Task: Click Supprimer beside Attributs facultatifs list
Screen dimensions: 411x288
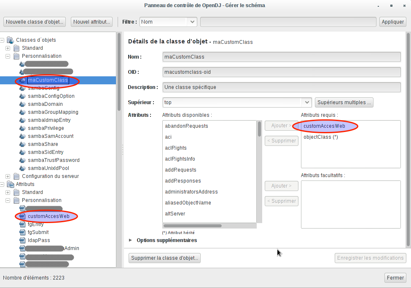Action: point(282,201)
